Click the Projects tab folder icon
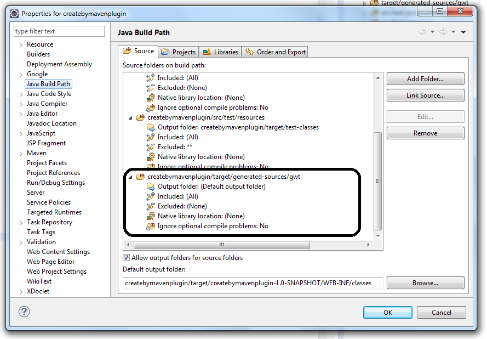This screenshot has width=487, height=339. [x=165, y=52]
